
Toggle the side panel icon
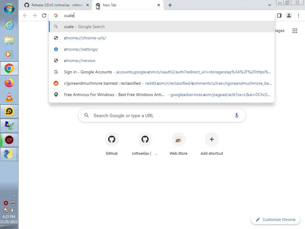pos(279,16)
